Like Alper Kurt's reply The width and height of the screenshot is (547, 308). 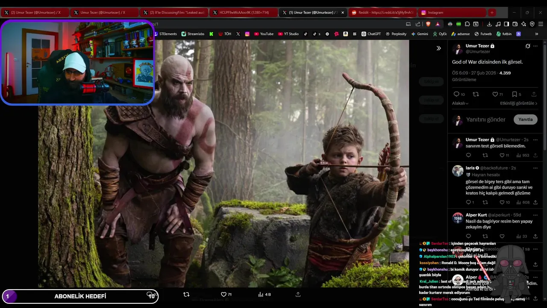point(502,236)
